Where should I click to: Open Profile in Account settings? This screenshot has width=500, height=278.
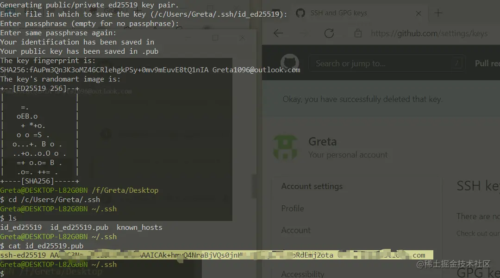(293, 208)
